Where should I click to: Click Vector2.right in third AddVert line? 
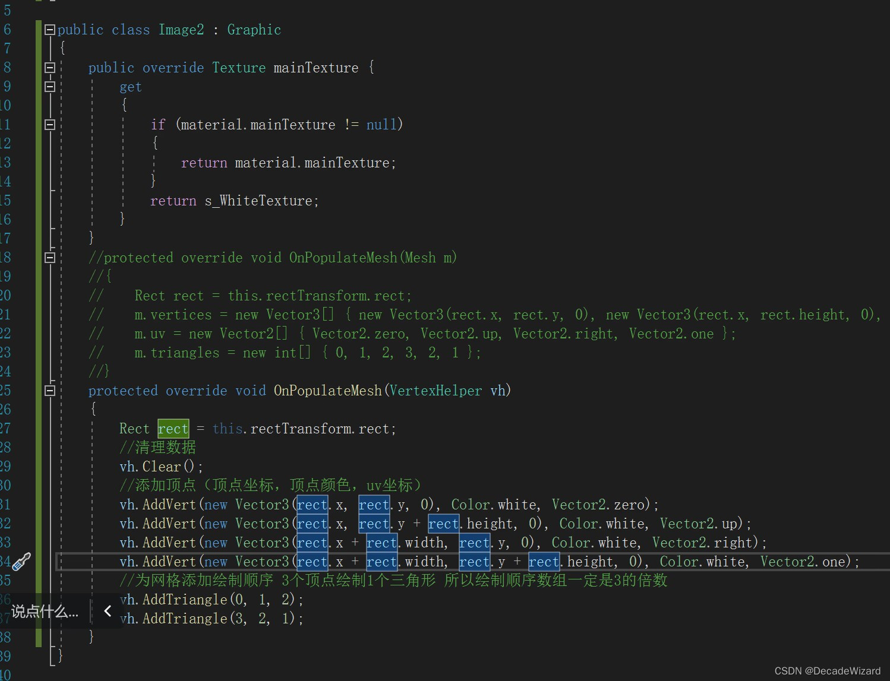[x=703, y=543]
